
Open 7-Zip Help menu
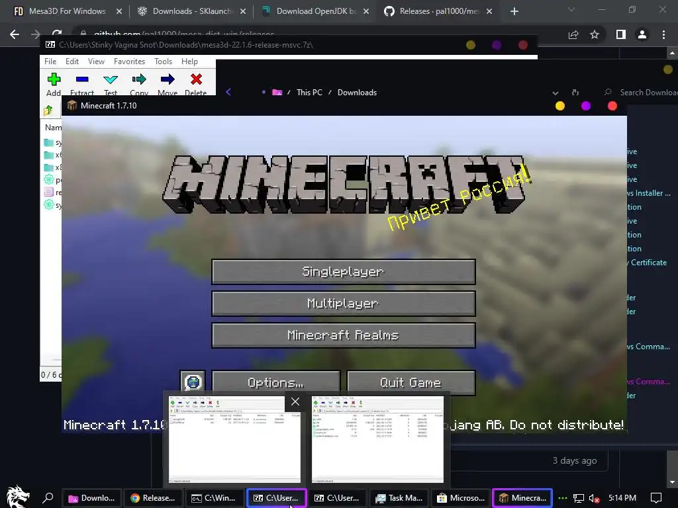[x=189, y=62]
